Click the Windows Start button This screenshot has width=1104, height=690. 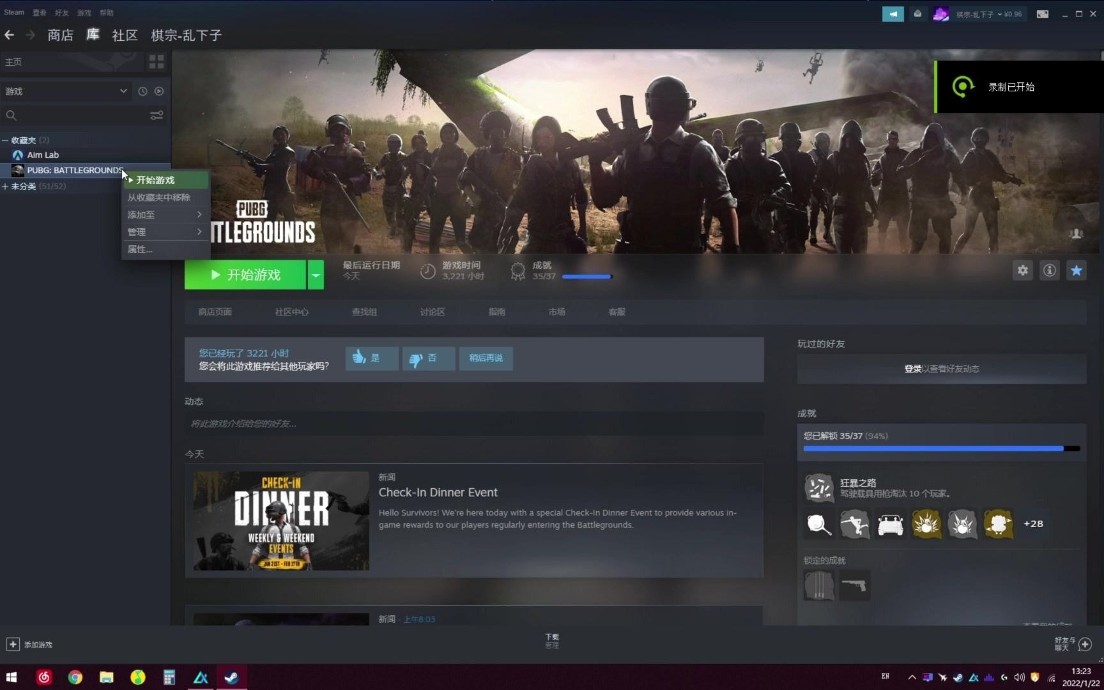(11, 677)
